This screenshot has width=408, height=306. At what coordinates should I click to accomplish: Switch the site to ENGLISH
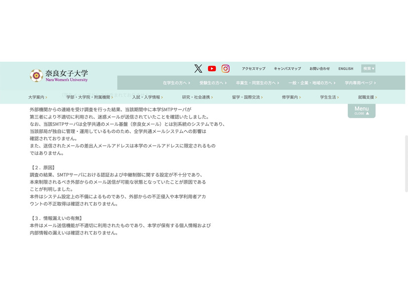346,69
